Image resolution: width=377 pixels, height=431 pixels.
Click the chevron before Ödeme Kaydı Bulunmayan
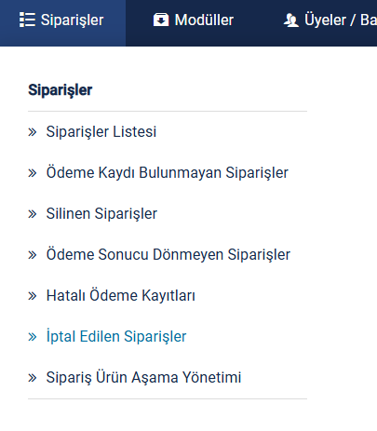click(33, 173)
